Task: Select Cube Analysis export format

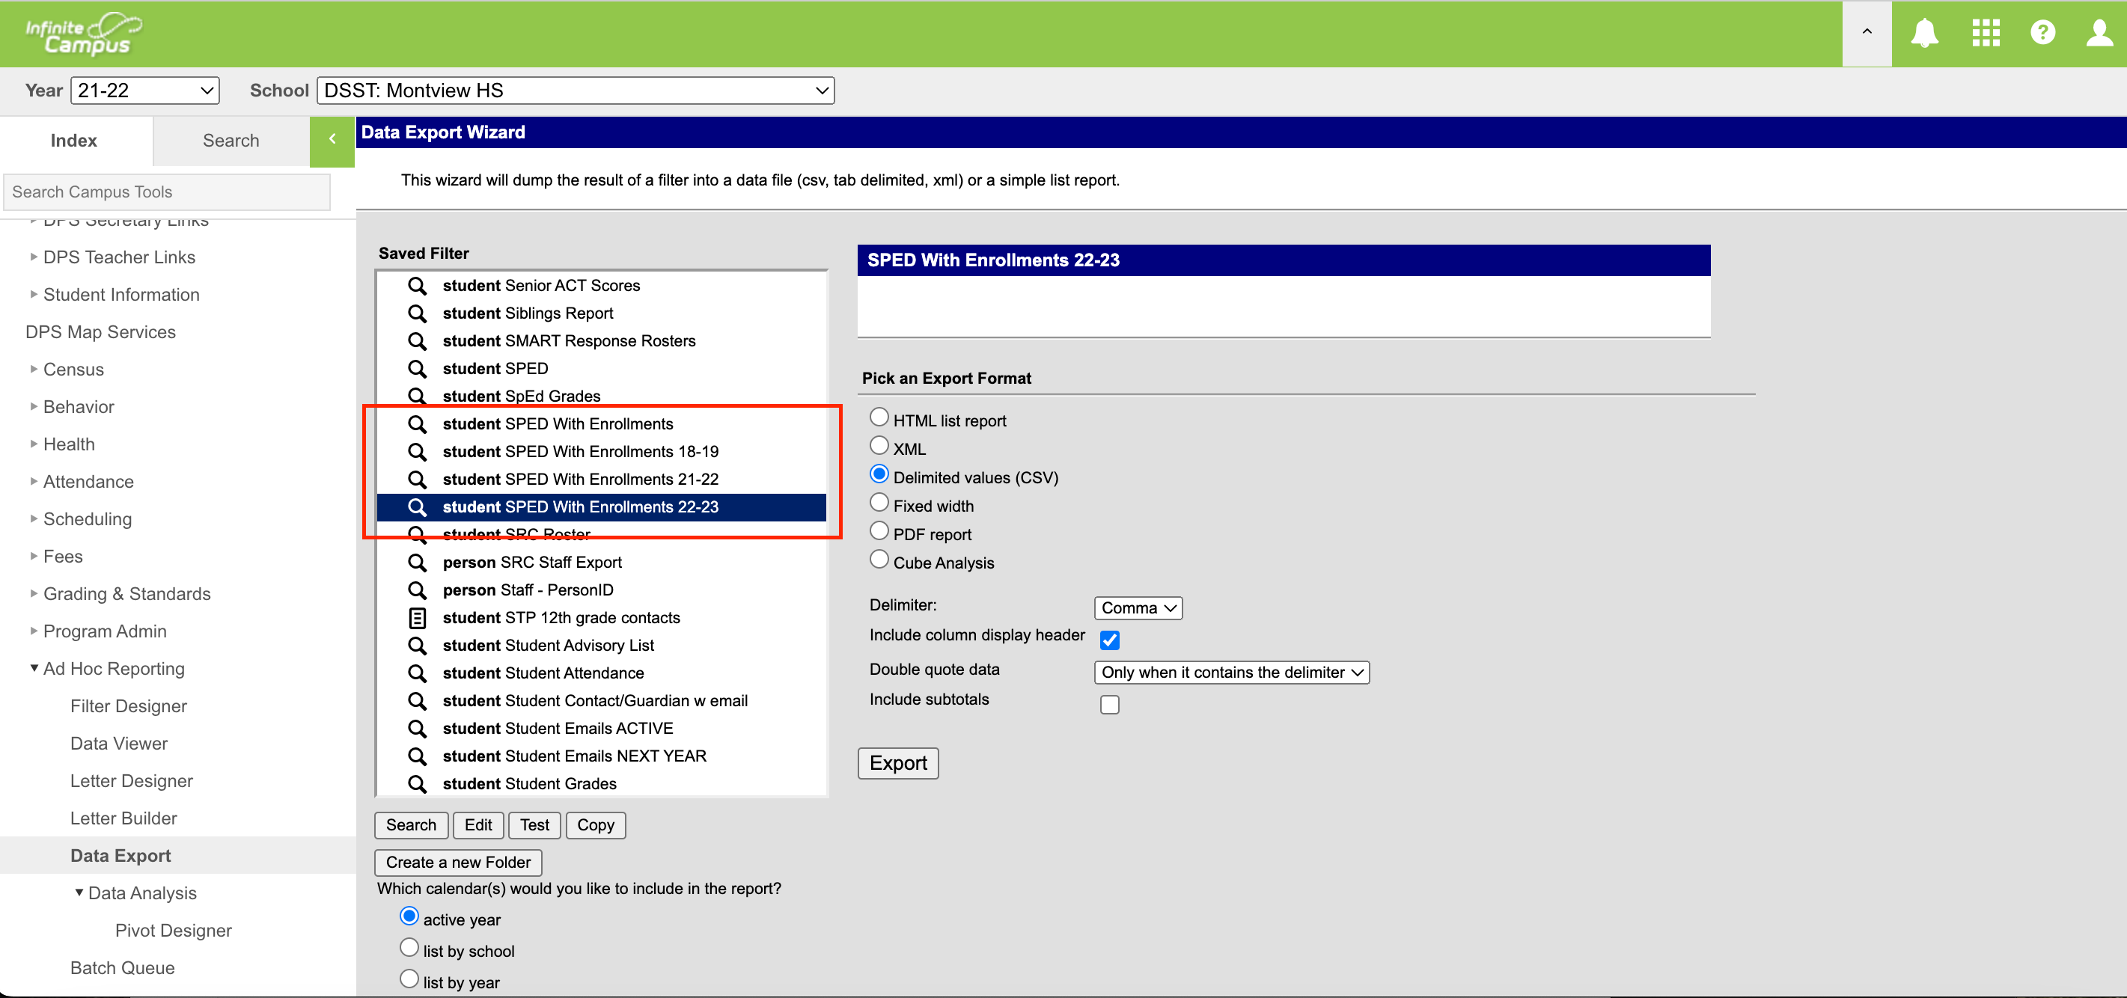Action: tap(879, 560)
